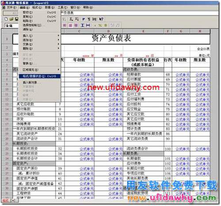The height and width of the screenshot is (206, 221).
Task: Click the 长期股权投资 row label
Action: tap(27, 148)
